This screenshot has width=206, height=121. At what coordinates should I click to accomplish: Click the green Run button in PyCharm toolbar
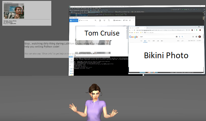point(183,9)
